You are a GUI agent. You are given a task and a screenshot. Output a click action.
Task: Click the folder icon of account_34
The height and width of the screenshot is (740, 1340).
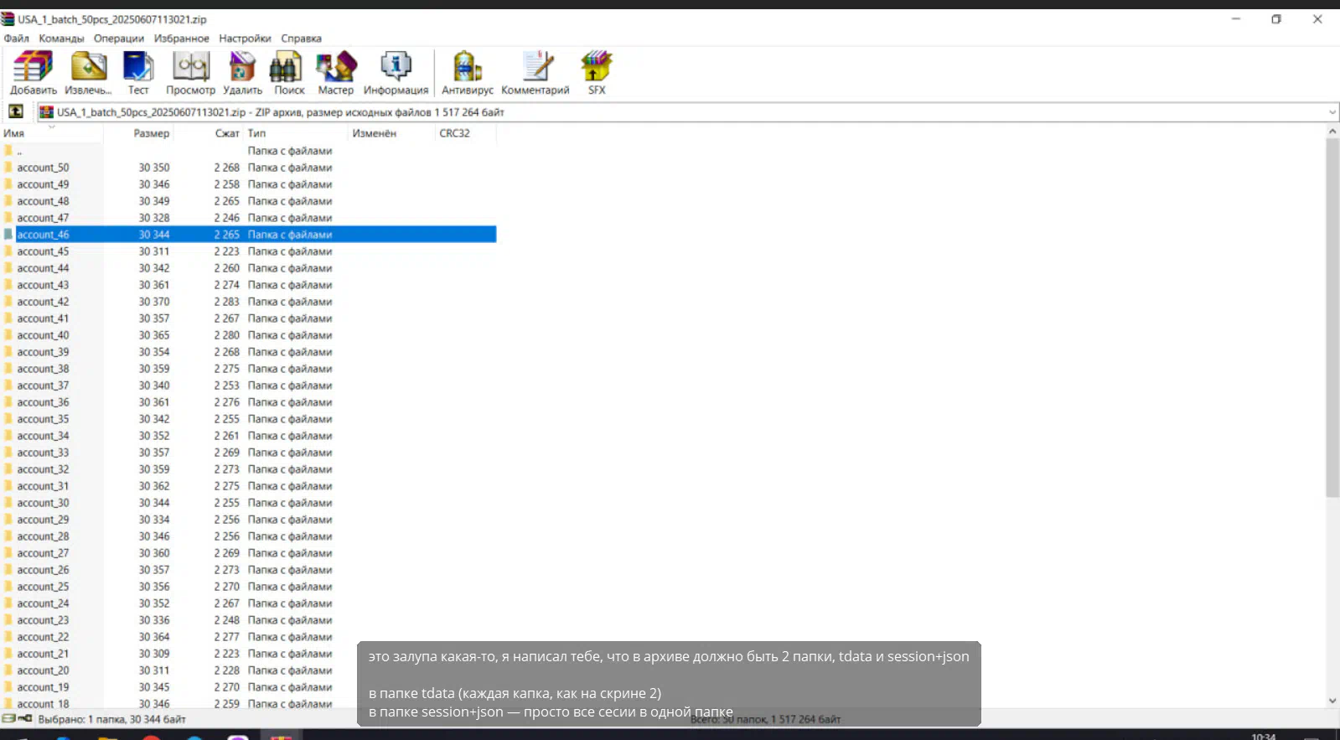[8, 436]
